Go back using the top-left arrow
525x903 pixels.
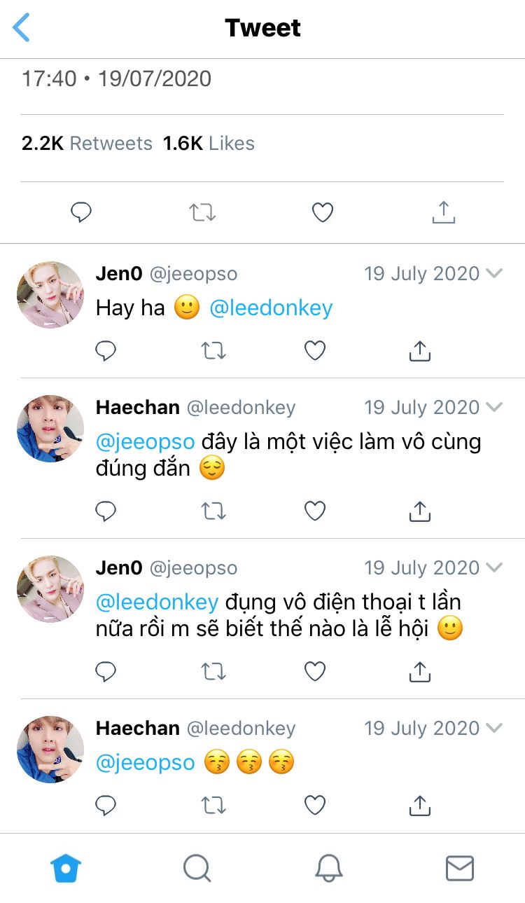click(x=22, y=28)
